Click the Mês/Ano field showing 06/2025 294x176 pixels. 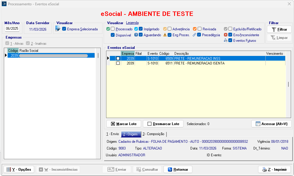coord(12,29)
